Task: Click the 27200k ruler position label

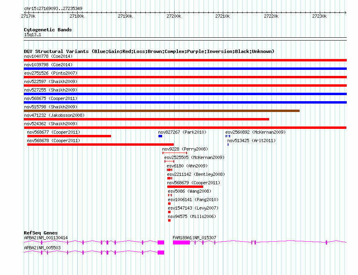Action: (174, 16)
